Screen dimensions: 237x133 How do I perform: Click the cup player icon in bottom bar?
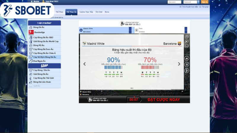coord(90,100)
